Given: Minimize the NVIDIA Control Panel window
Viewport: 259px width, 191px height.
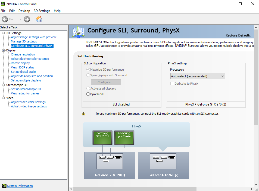Looking at the screenshot, I should pos(228,4).
